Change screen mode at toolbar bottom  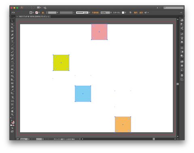pos(12,132)
